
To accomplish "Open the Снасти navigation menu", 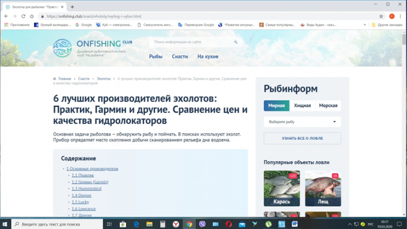I will pos(180,56).
